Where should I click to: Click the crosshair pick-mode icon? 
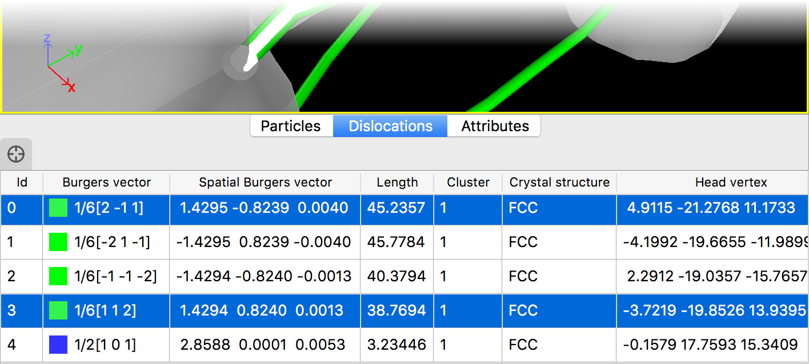[x=16, y=154]
